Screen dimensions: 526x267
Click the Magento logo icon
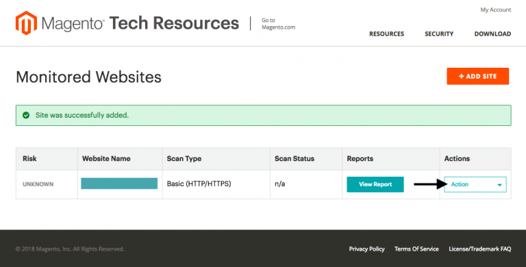pyautogui.click(x=26, y=23)
